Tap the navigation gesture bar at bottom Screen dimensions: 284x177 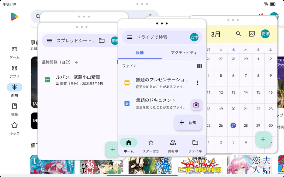click(x=142, y=175)
